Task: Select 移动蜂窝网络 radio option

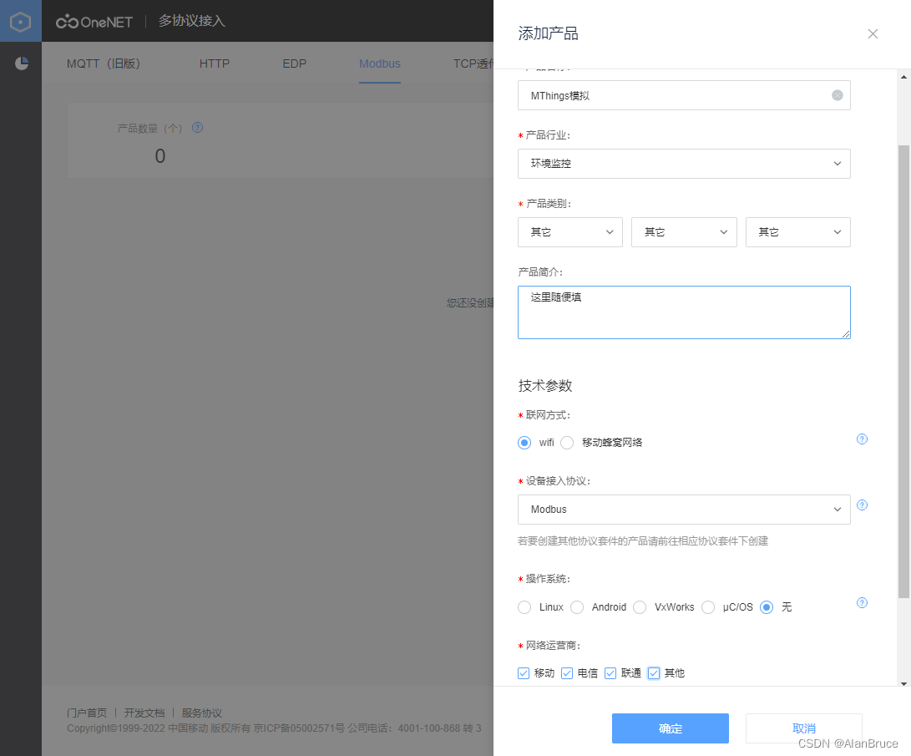Action: [567, 443]
